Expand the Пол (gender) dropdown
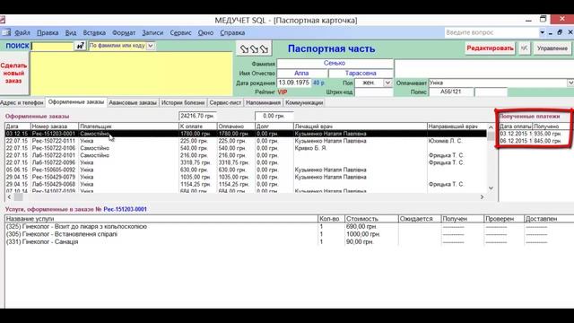This screenshot has width=574, height=323. (x=387, y=83)
